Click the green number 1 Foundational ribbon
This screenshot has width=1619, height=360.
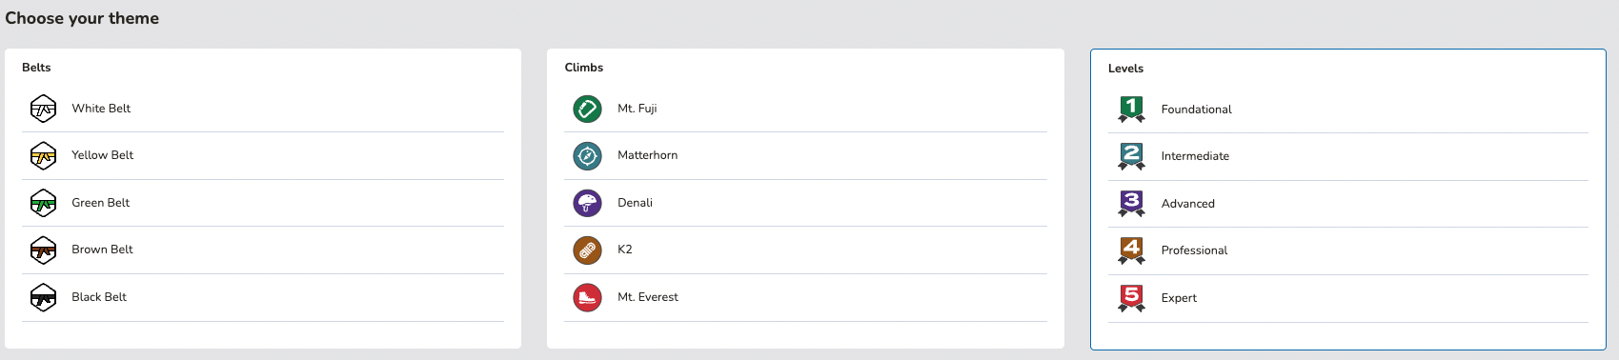(1131, 110)
